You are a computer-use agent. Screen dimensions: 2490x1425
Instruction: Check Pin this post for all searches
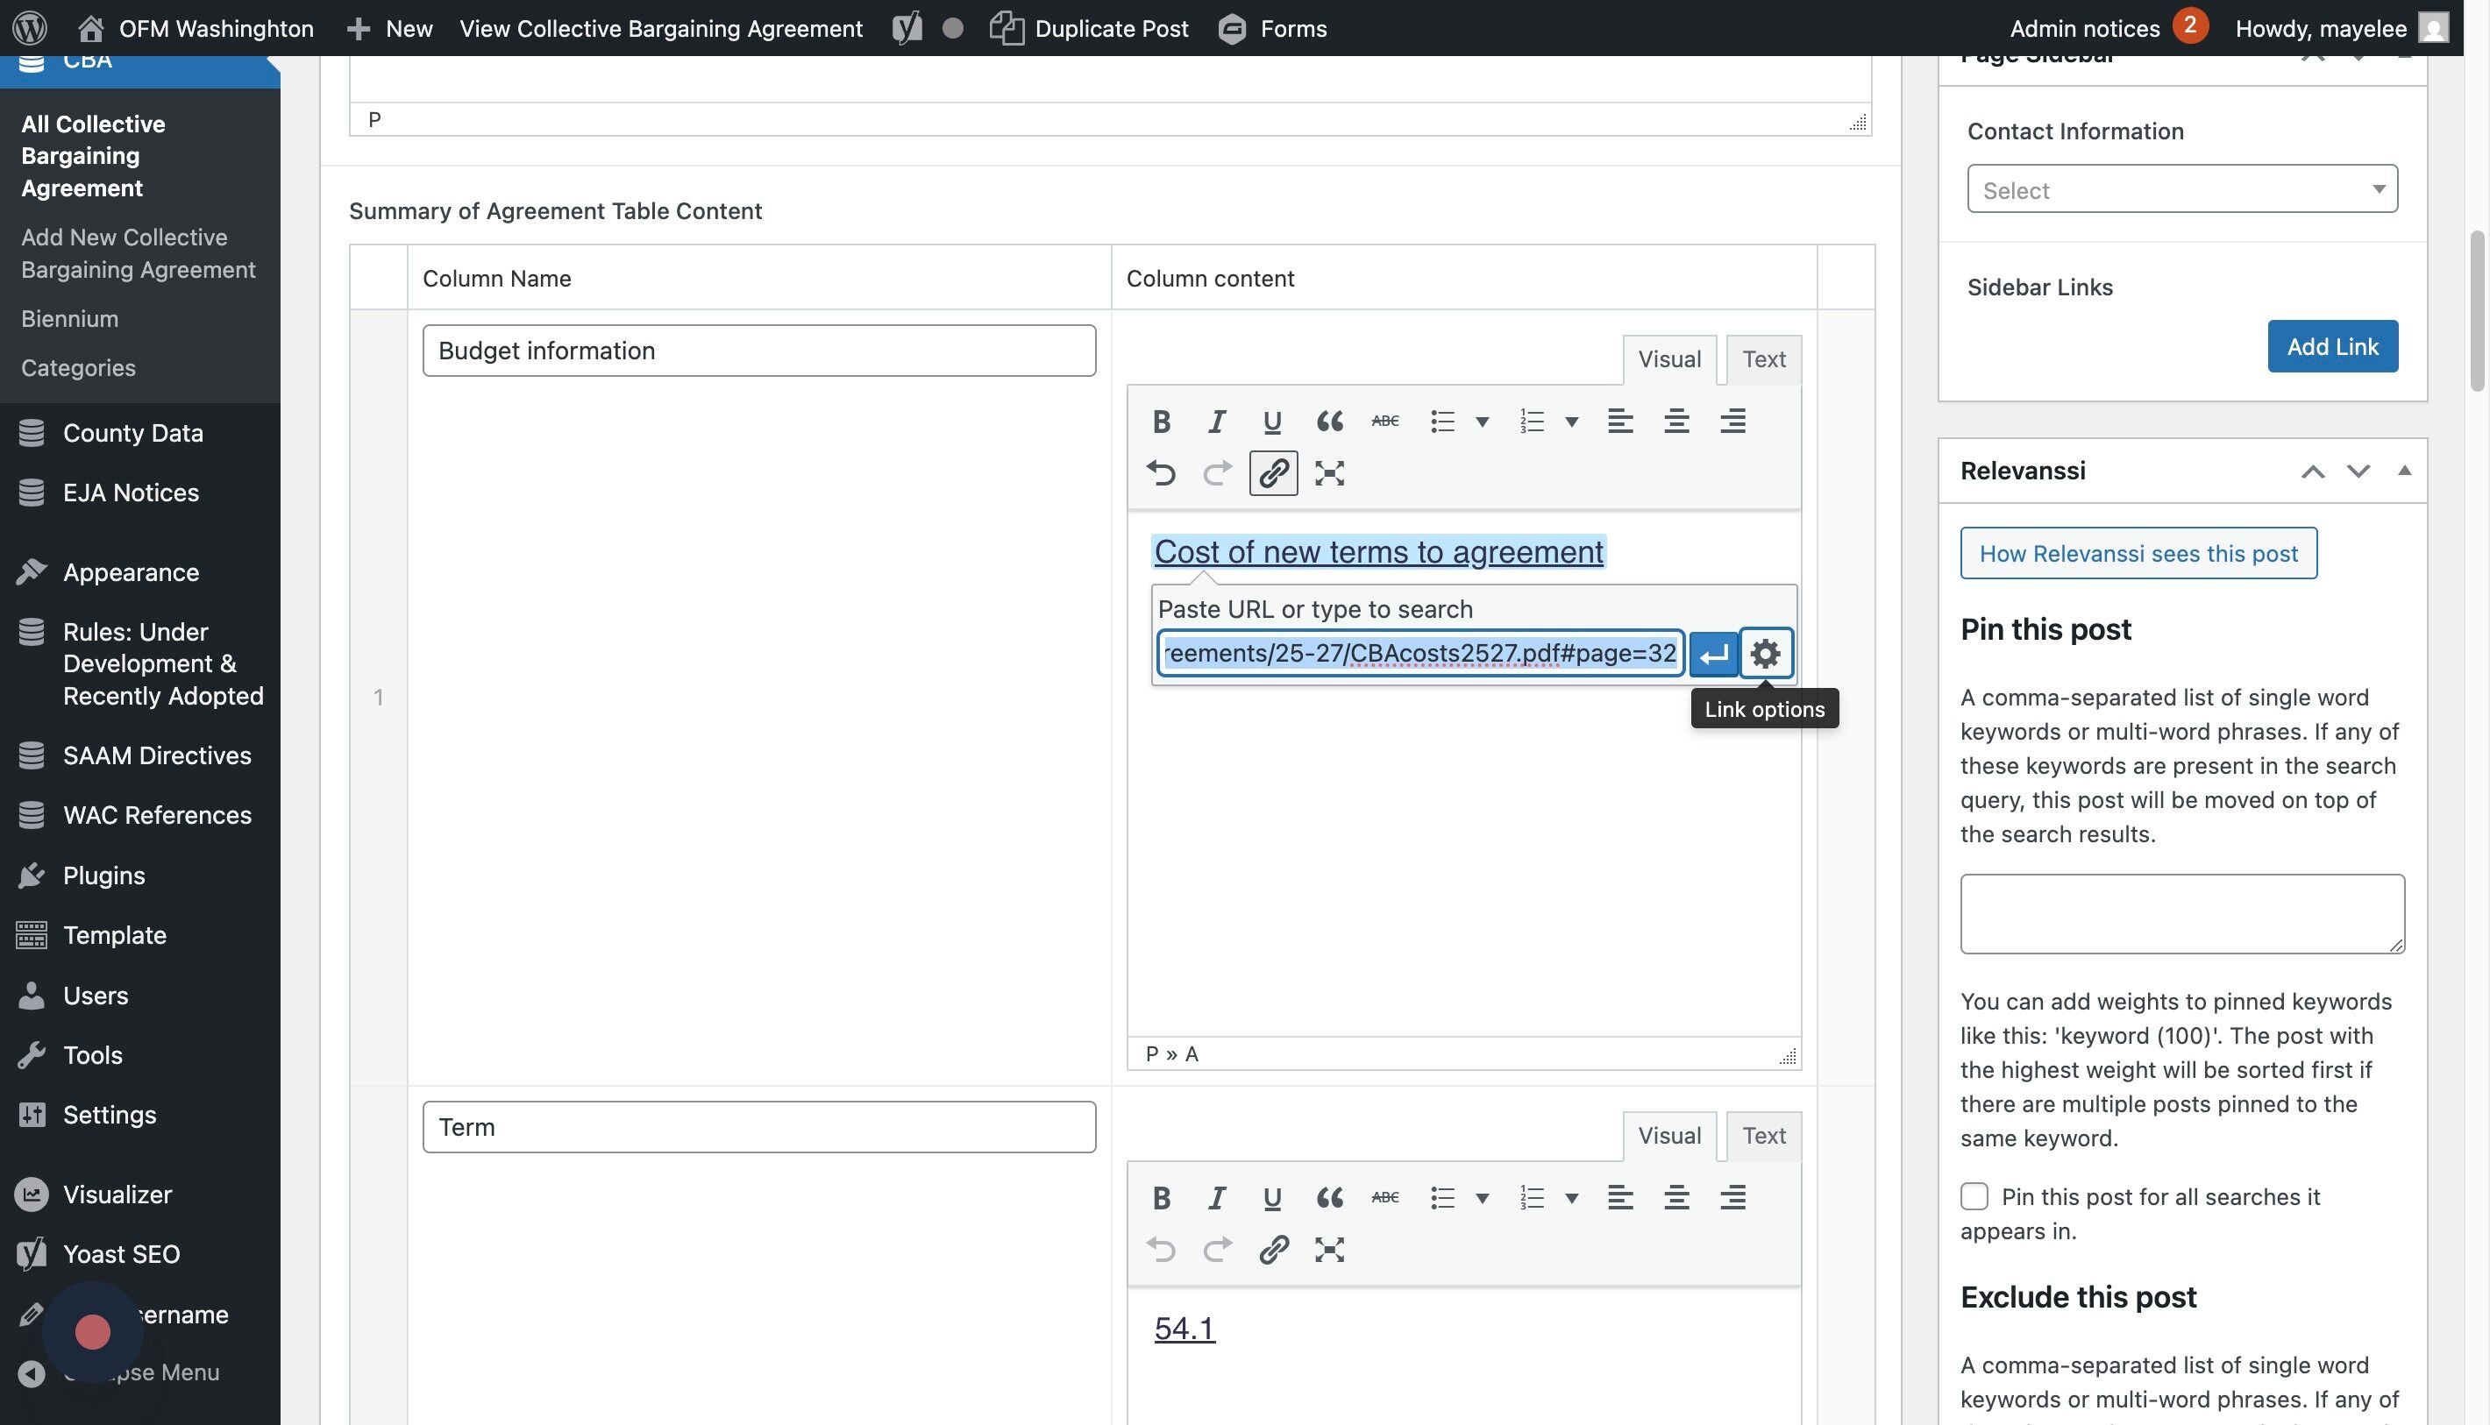point(1974,1196)
